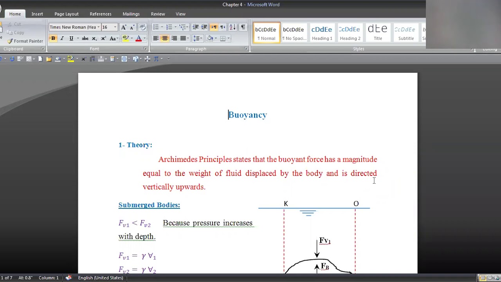Toggle Strikethrough formatting

[85, 38]
